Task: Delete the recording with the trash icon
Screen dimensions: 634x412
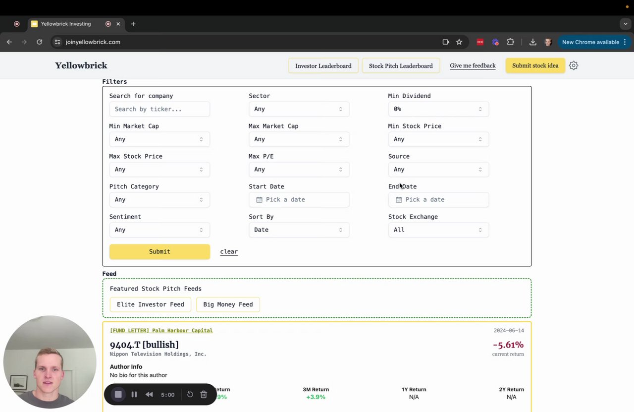Action: click(204, 395)
